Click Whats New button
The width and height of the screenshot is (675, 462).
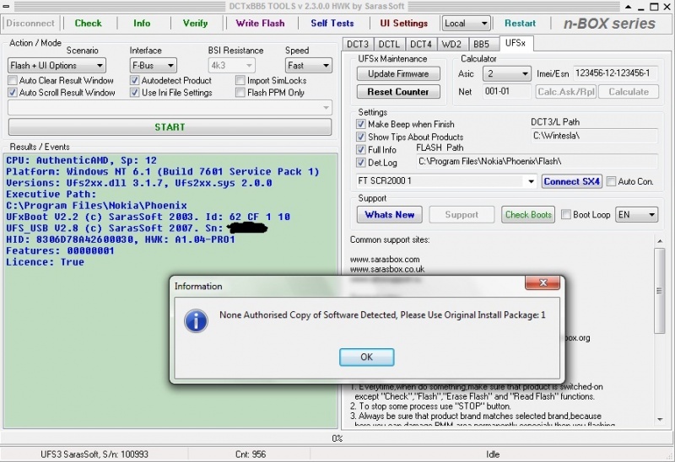(x=390, y=214)
